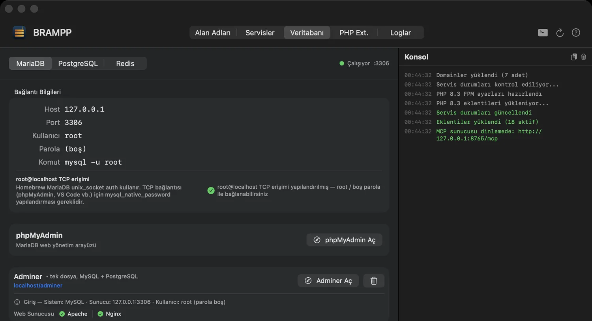The height and width of the screenshot is (321, 592).
Task: Click the info icon beside Giriş details
Action: coord(17,302)
